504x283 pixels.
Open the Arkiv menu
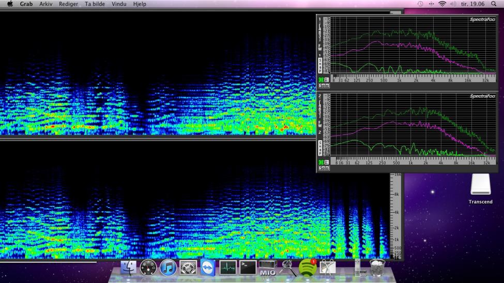[x=46, y=4]
